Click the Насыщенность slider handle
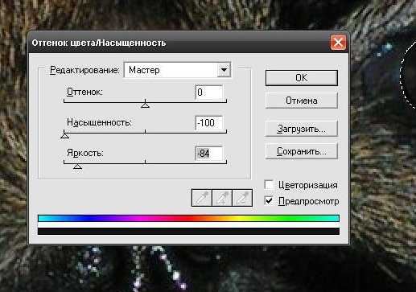This screenshot has height=292, width=416. pos(64,136)
